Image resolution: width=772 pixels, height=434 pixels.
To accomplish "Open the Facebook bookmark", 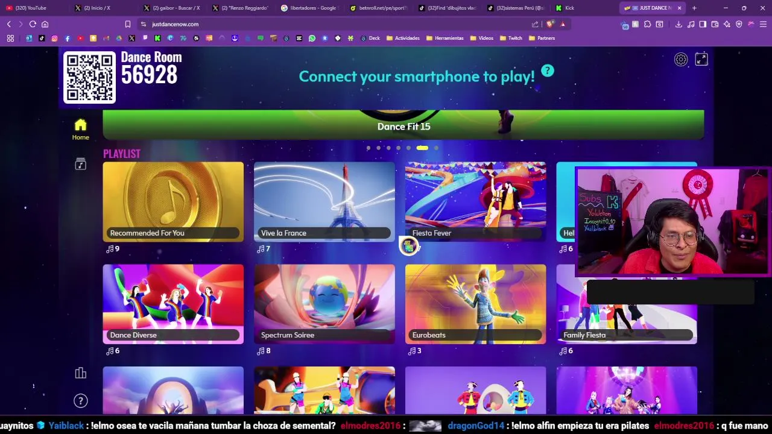I will click(67, 38).
